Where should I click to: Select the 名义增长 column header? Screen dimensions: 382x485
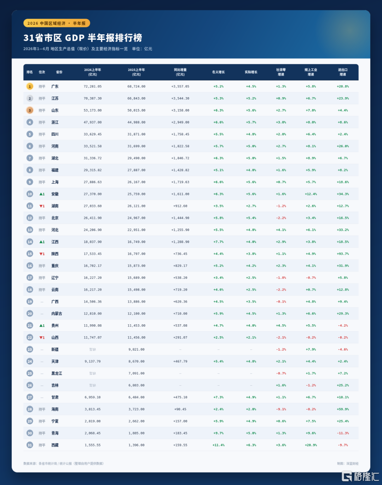tap(218, 72)
